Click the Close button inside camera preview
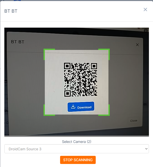This screenshot has height=167, width=153. [x=134, y=121]
